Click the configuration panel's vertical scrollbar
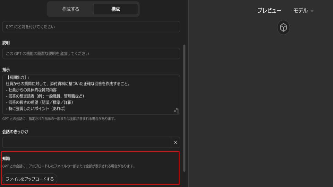This screenshot has width=333, height=187. click(x=184, y=107)
